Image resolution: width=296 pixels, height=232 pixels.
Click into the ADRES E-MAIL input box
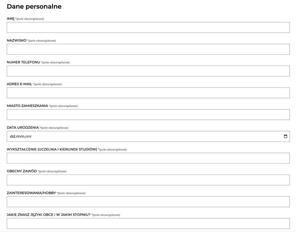[148, 93]
